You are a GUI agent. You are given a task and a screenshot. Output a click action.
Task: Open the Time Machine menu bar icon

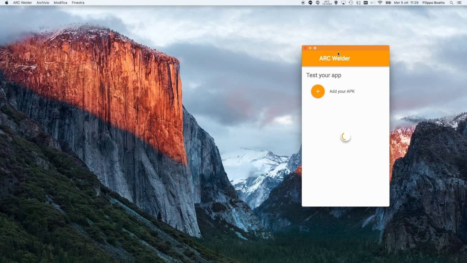point(351,3)
